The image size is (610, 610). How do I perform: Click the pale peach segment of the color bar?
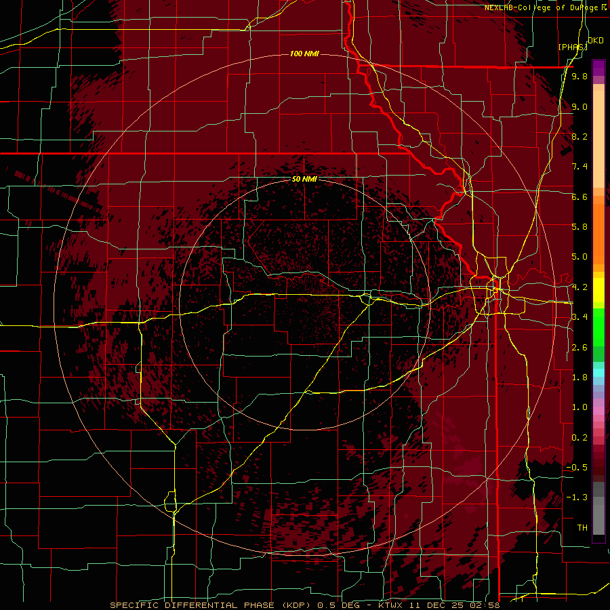(598, 140)
